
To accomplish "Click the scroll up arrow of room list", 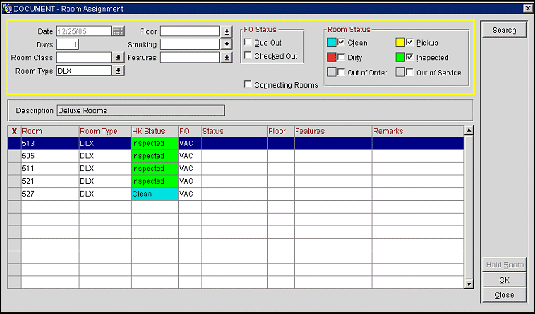I will [469, 130].
